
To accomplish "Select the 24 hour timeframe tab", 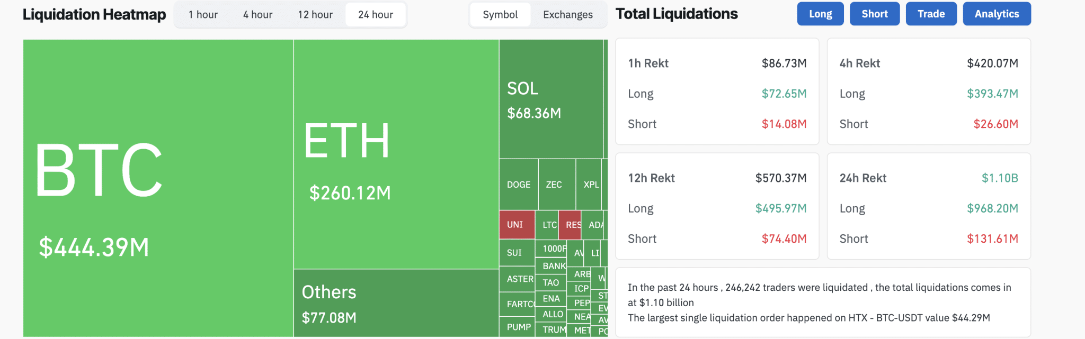I will (376, 15).
